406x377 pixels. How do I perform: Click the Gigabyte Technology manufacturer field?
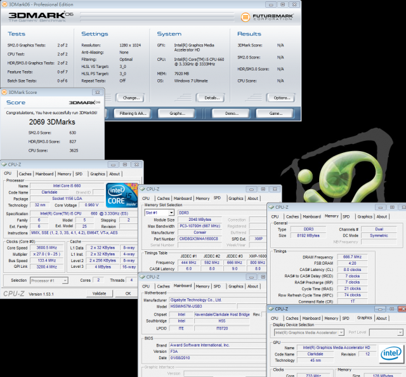[218, 300]
